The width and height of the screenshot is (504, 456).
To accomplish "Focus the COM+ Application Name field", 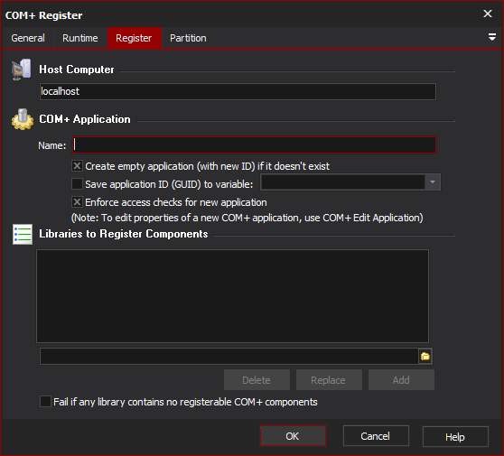I will point(254,145).
